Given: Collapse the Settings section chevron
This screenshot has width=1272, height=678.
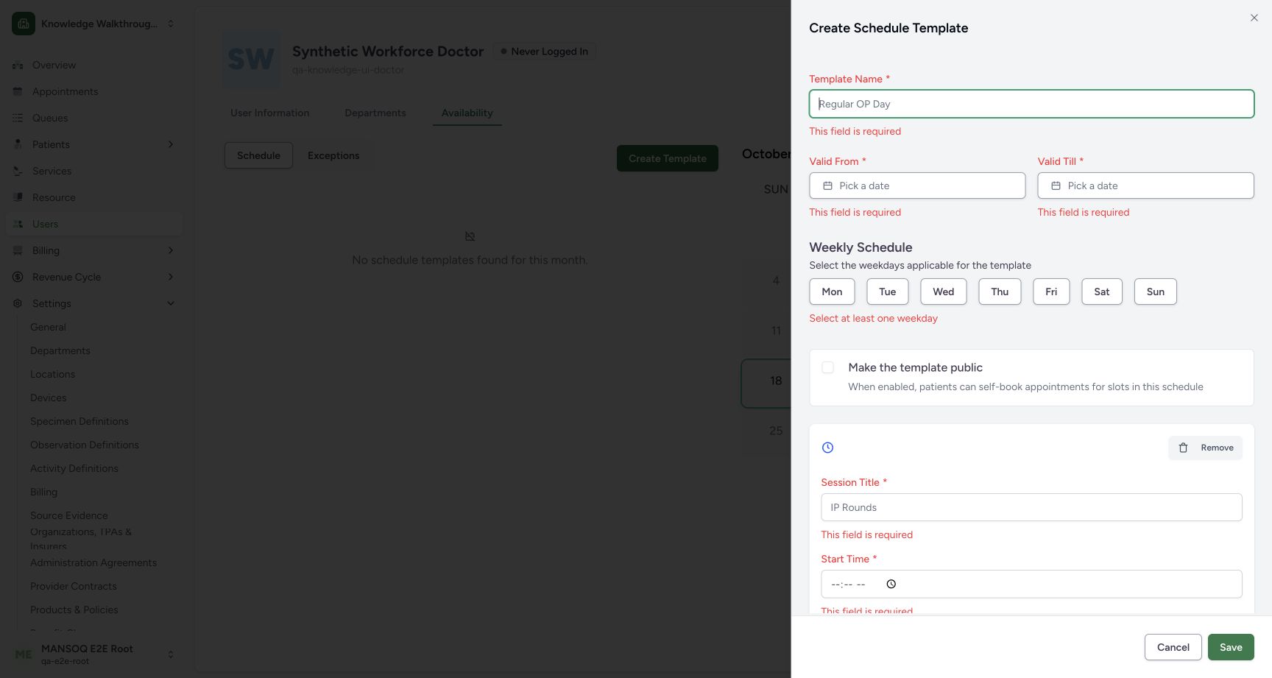Looking at the screenshot, I should (171, 303).
